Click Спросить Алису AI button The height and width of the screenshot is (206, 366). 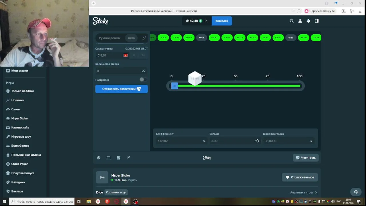pos(319,11)
